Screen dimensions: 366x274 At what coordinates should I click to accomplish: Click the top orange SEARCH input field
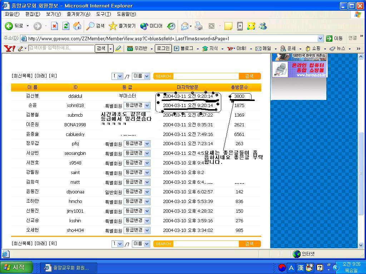(x=206, y=76)
